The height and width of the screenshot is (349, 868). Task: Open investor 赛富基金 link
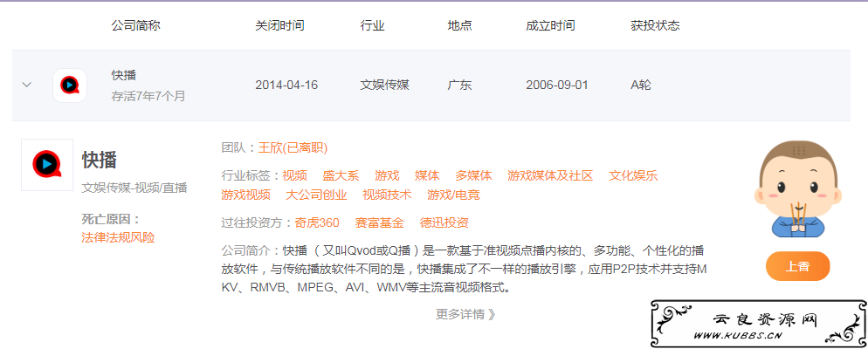point(380,222)
